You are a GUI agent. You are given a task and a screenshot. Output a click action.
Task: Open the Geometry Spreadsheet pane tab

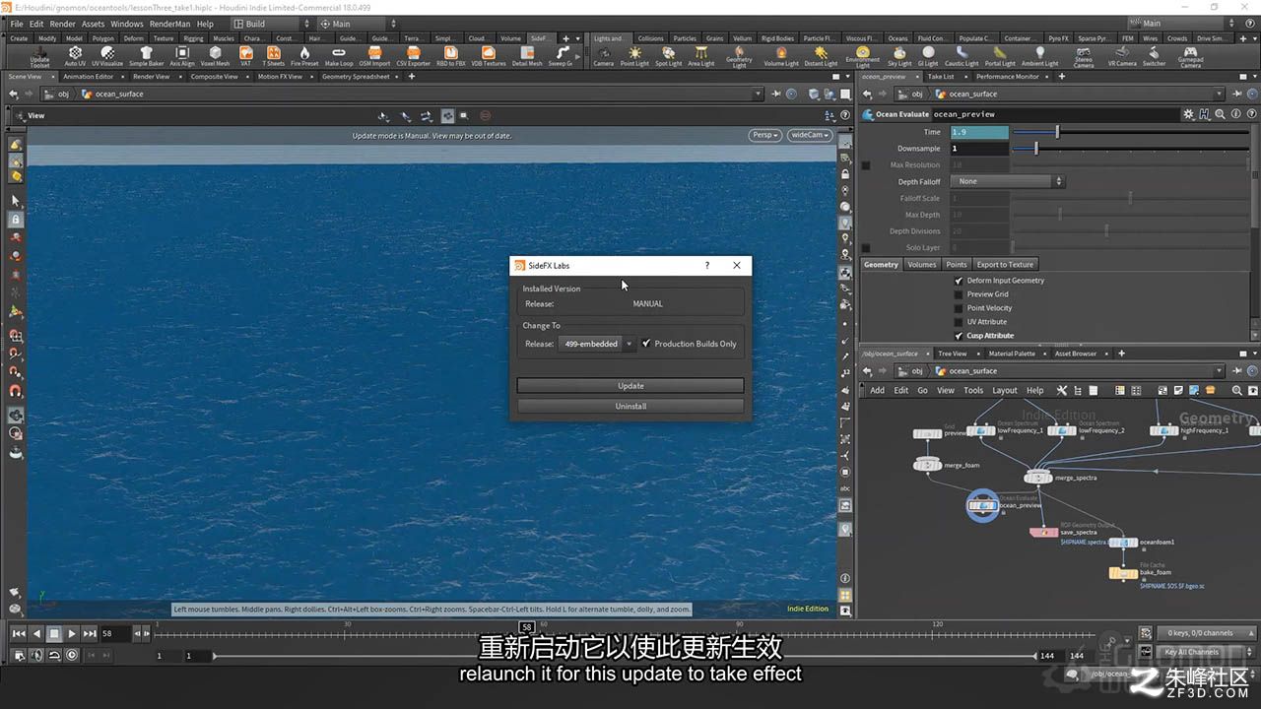[x=356, y=76]
